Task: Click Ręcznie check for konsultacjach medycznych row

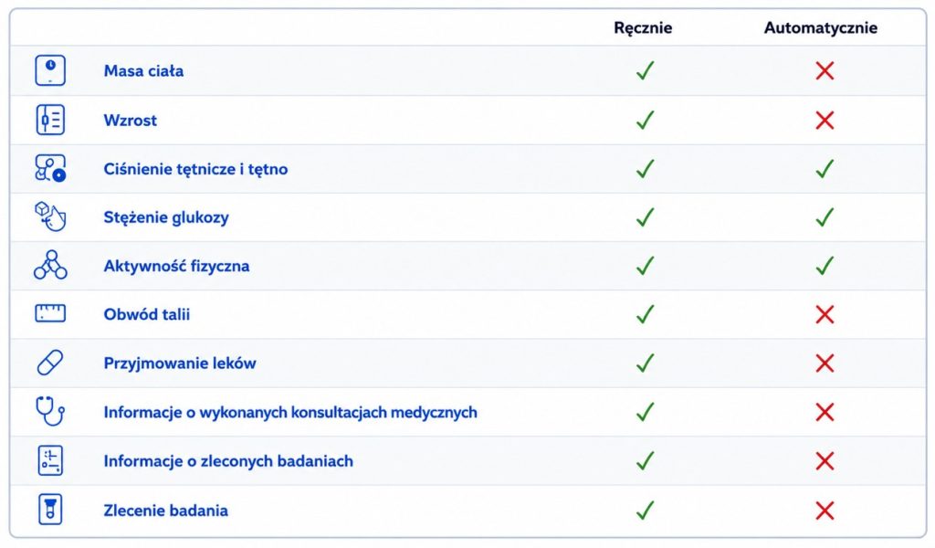Action: 646,411
